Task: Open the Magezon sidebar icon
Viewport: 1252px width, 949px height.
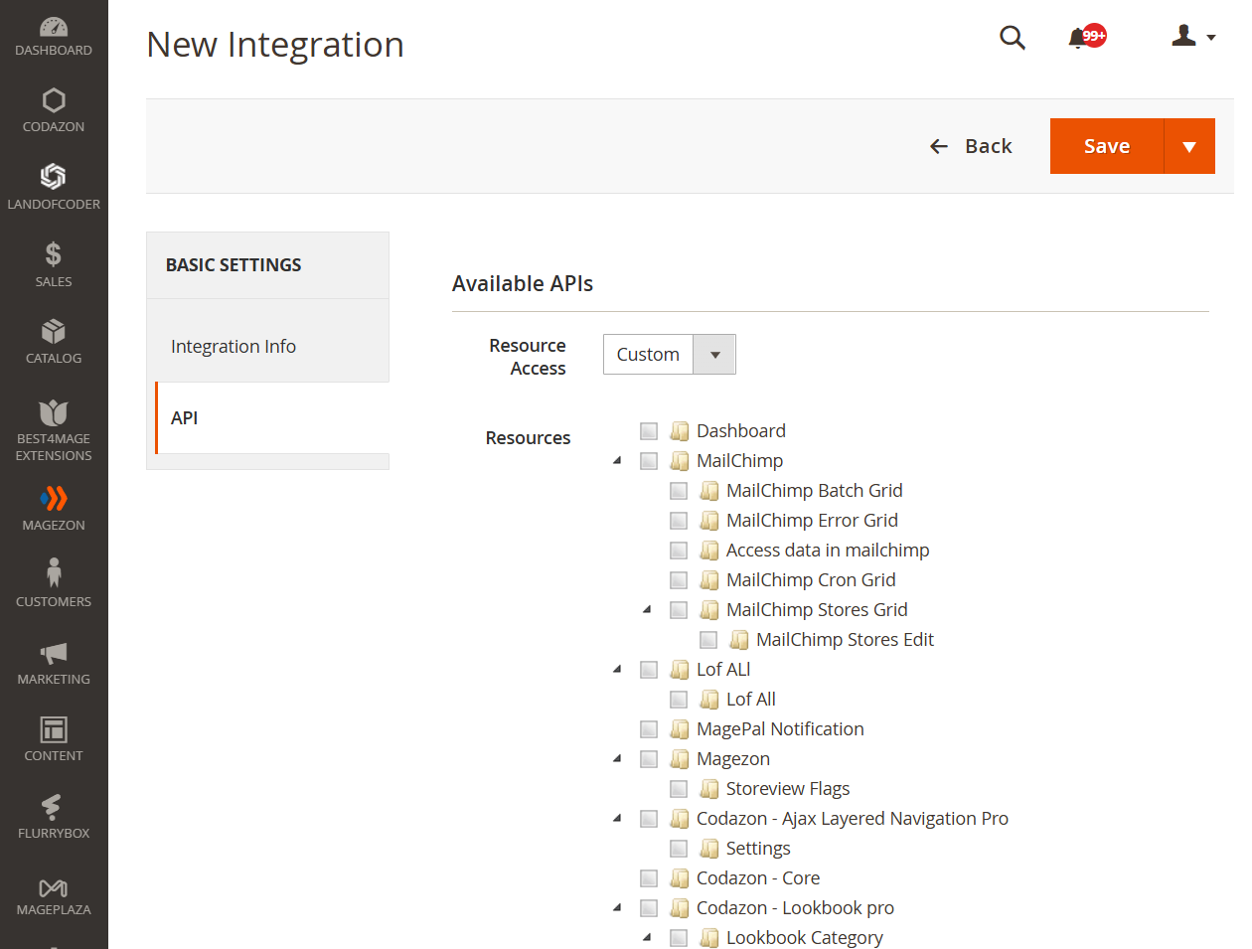Action: 54,498
